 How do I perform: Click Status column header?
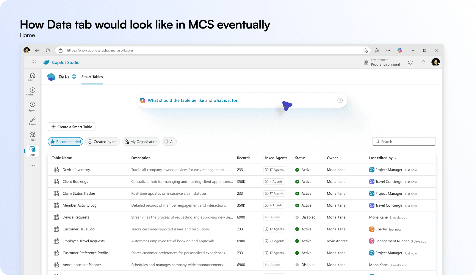tap(300, 158)
